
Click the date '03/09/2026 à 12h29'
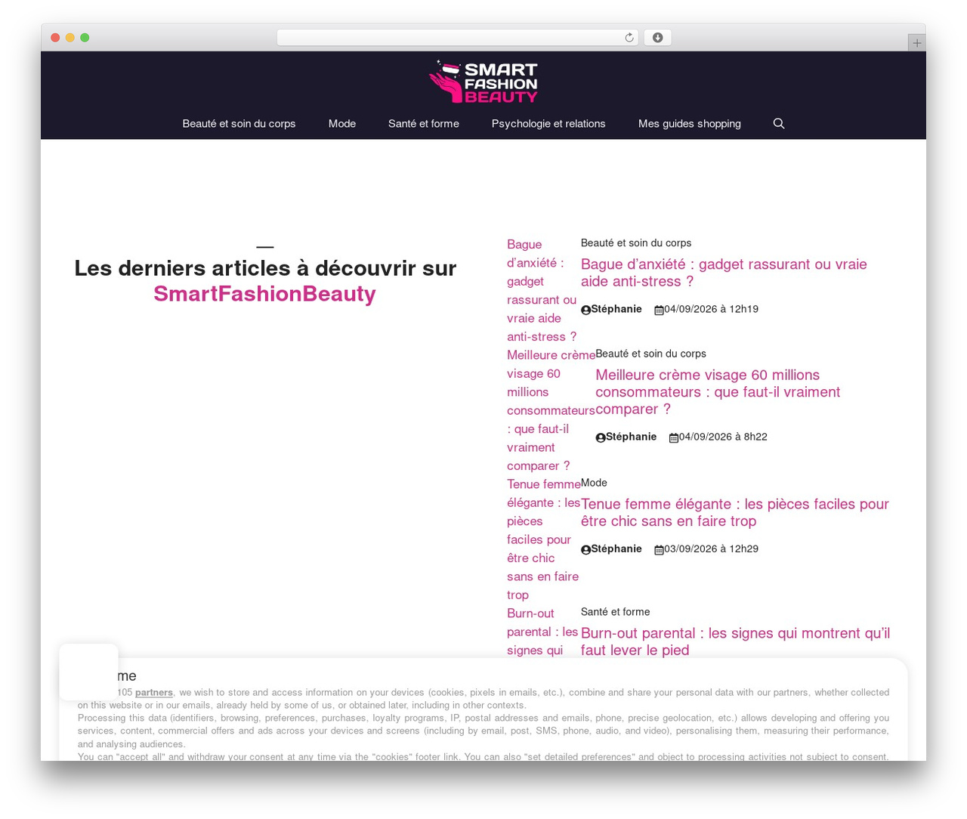point(711,549)
